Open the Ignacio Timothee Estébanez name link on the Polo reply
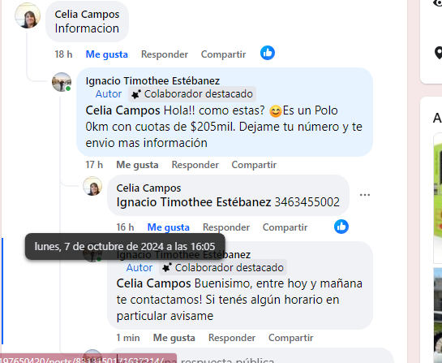The height and width of the screenshot is (363, 442). 152,80
